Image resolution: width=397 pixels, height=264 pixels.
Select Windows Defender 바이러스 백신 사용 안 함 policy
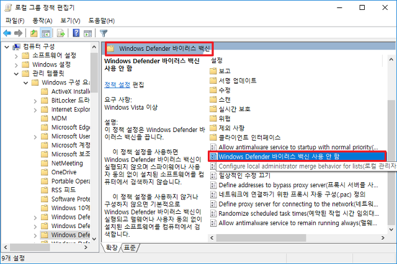[x=297, y=157]
